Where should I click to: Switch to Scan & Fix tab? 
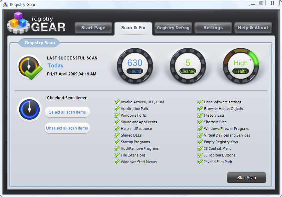pos(133,28)
